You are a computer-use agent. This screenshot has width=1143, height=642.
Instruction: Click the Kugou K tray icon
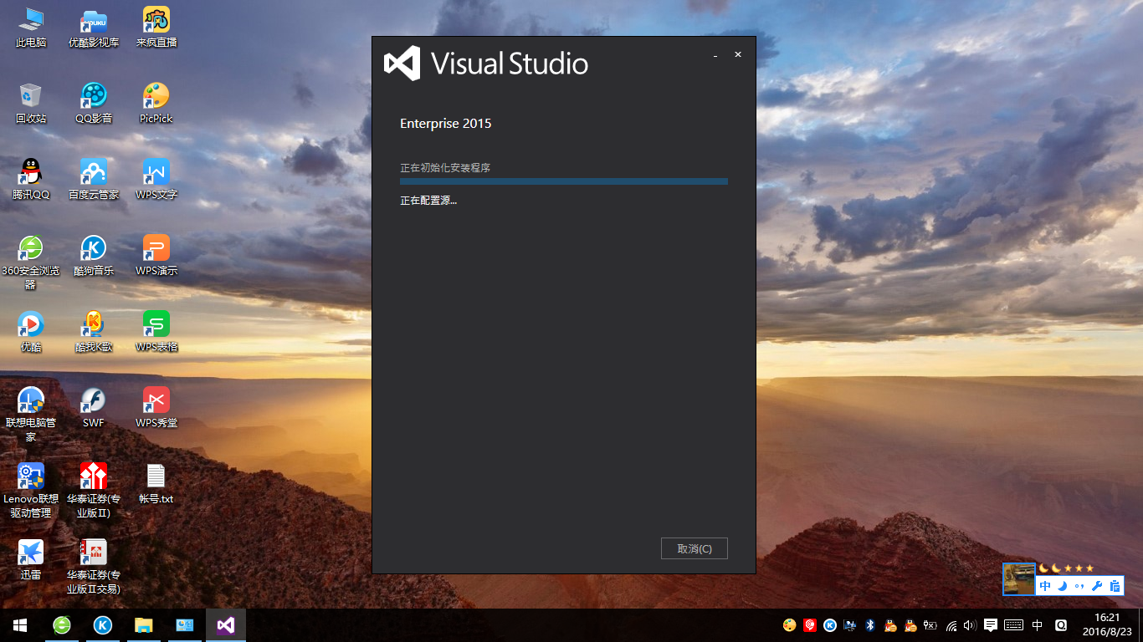pyautogui.click(x=830, y=625)
